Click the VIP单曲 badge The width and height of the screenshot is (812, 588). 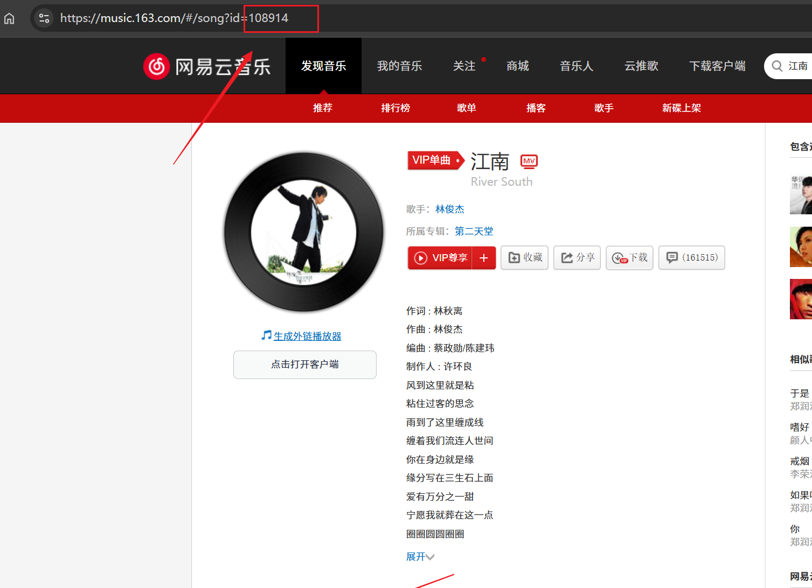pos(435,160)
